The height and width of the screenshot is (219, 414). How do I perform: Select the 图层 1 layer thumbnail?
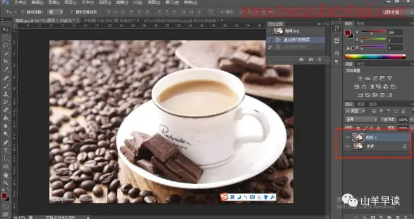358,137
